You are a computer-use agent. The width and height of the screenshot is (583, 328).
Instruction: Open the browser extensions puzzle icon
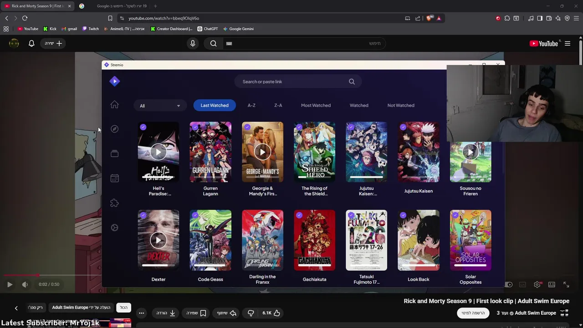507,18
